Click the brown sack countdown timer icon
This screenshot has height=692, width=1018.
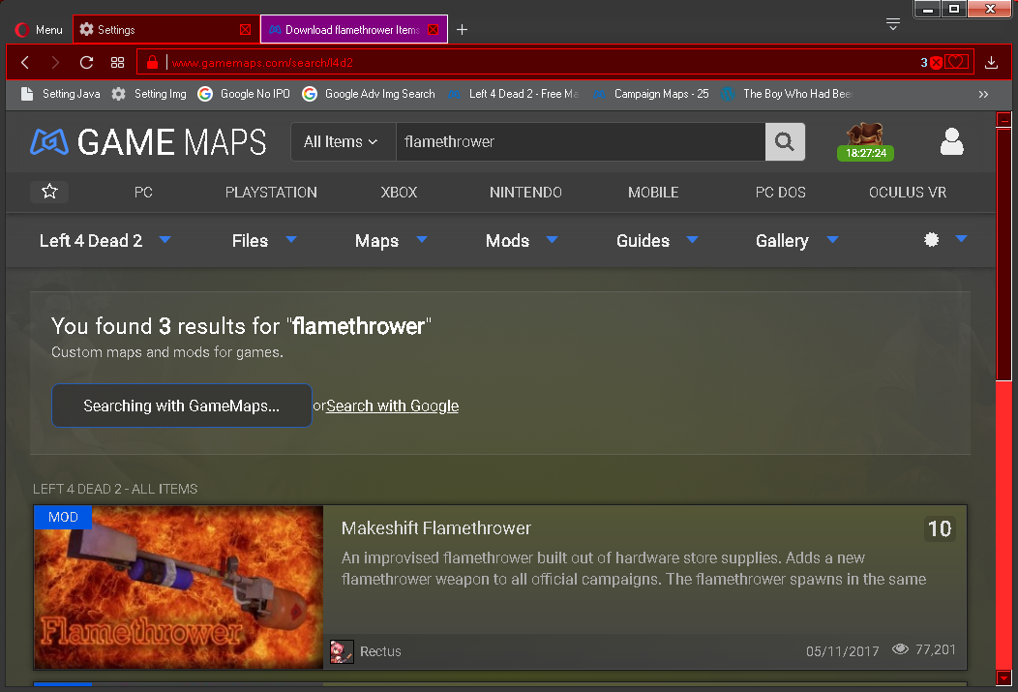click(864, 135)
